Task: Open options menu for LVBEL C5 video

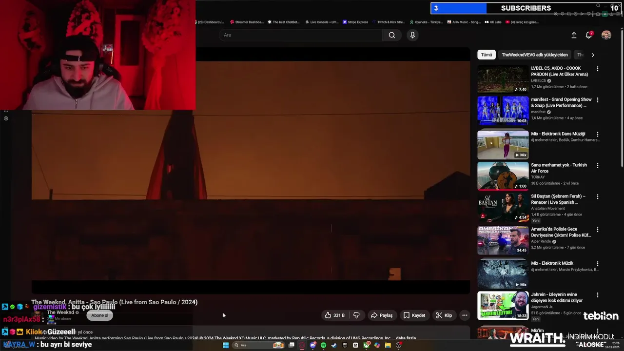Action: click(598, 69)
